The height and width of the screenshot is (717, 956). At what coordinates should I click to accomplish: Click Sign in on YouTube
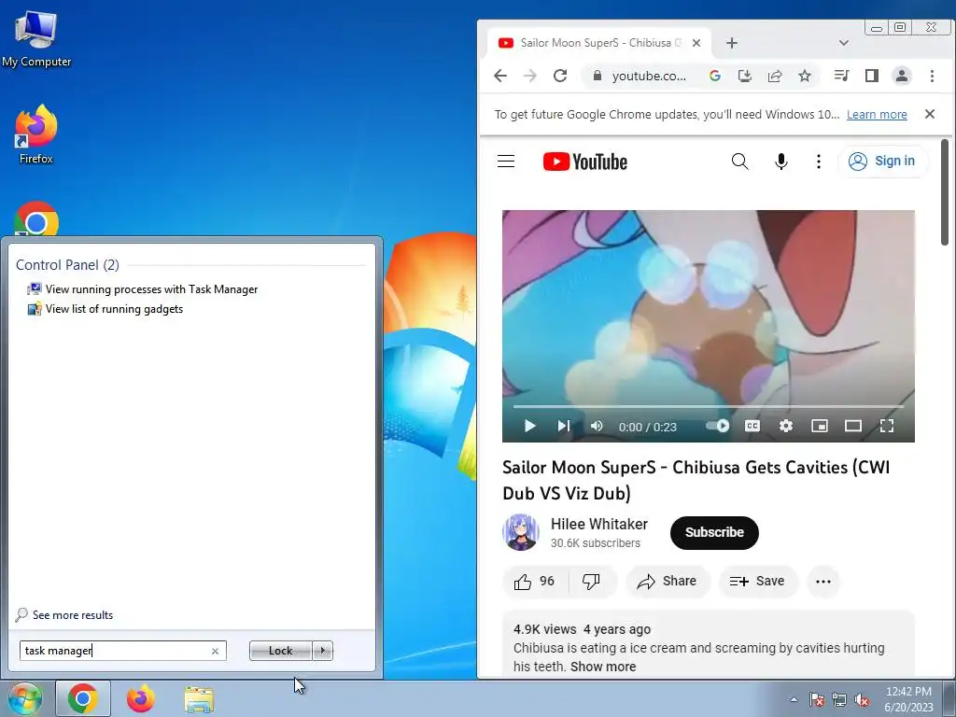[883, 161]
